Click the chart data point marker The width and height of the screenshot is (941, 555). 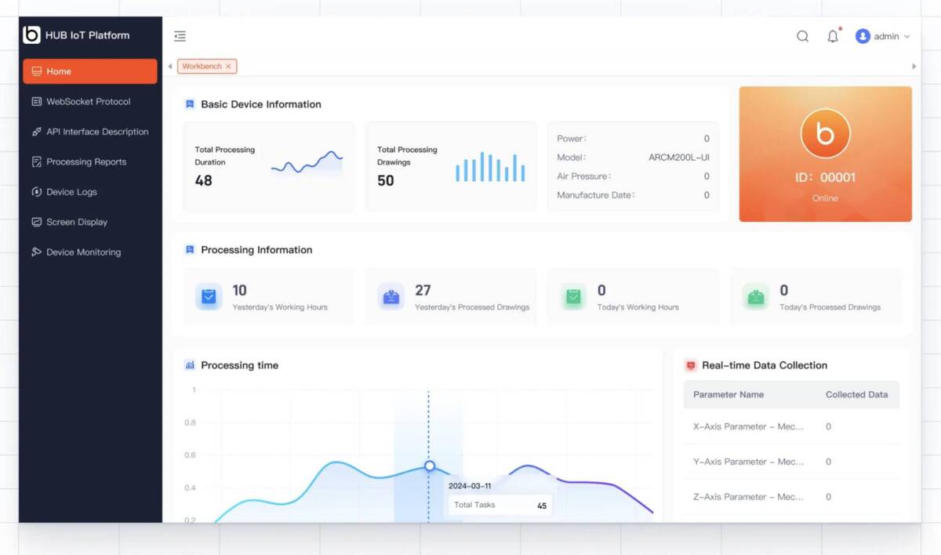[430, 466]
